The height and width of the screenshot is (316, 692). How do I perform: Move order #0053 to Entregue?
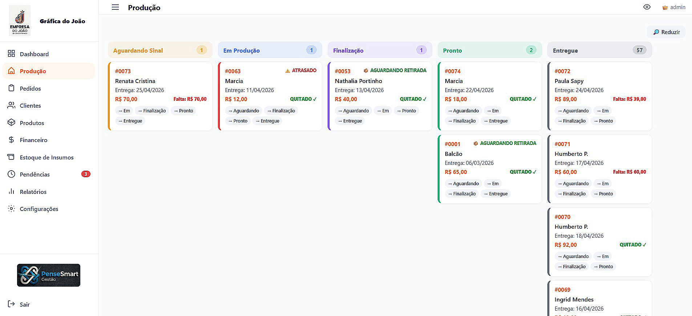350,121
